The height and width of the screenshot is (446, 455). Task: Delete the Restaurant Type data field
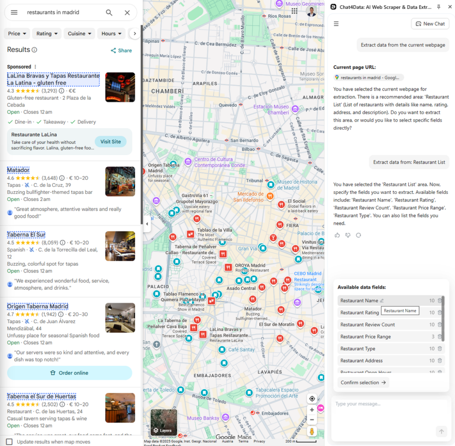pos(439,349)
